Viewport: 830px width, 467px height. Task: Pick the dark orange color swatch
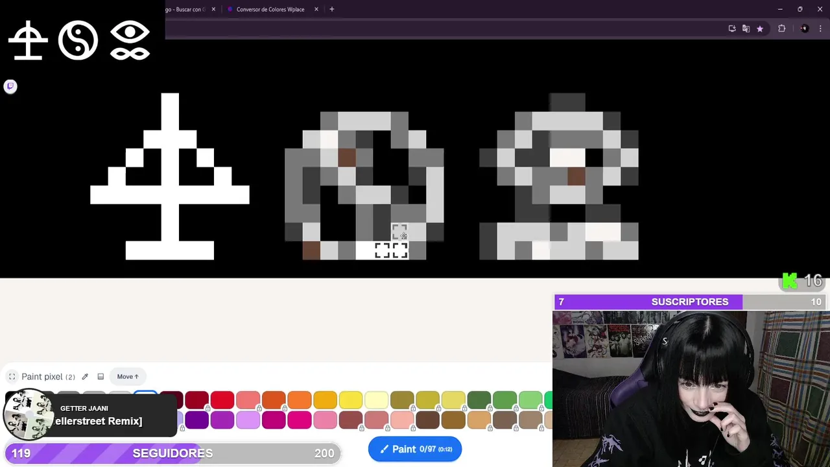click(x=274, y=400)
